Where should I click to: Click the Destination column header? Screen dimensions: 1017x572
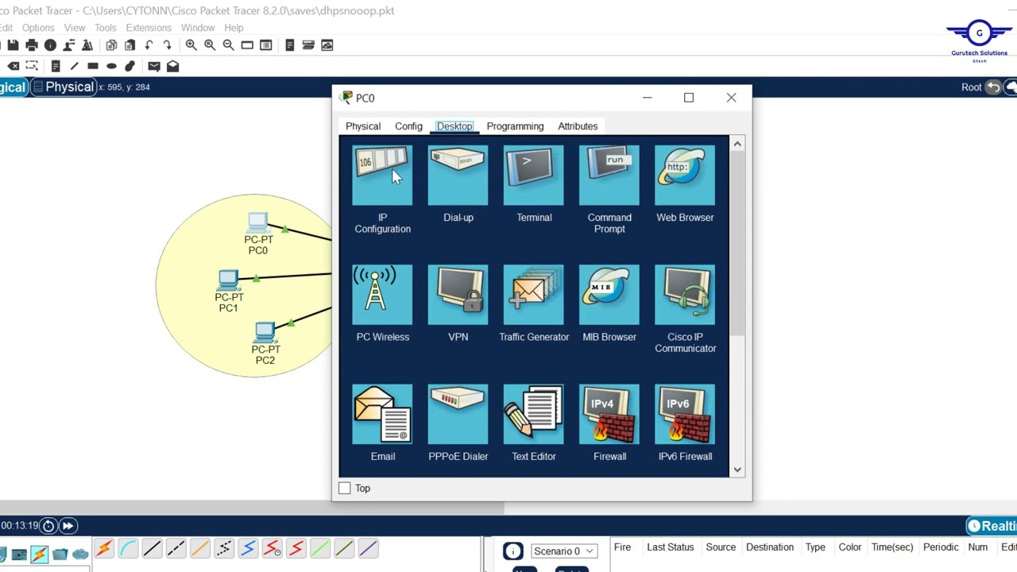coord(769,547)
